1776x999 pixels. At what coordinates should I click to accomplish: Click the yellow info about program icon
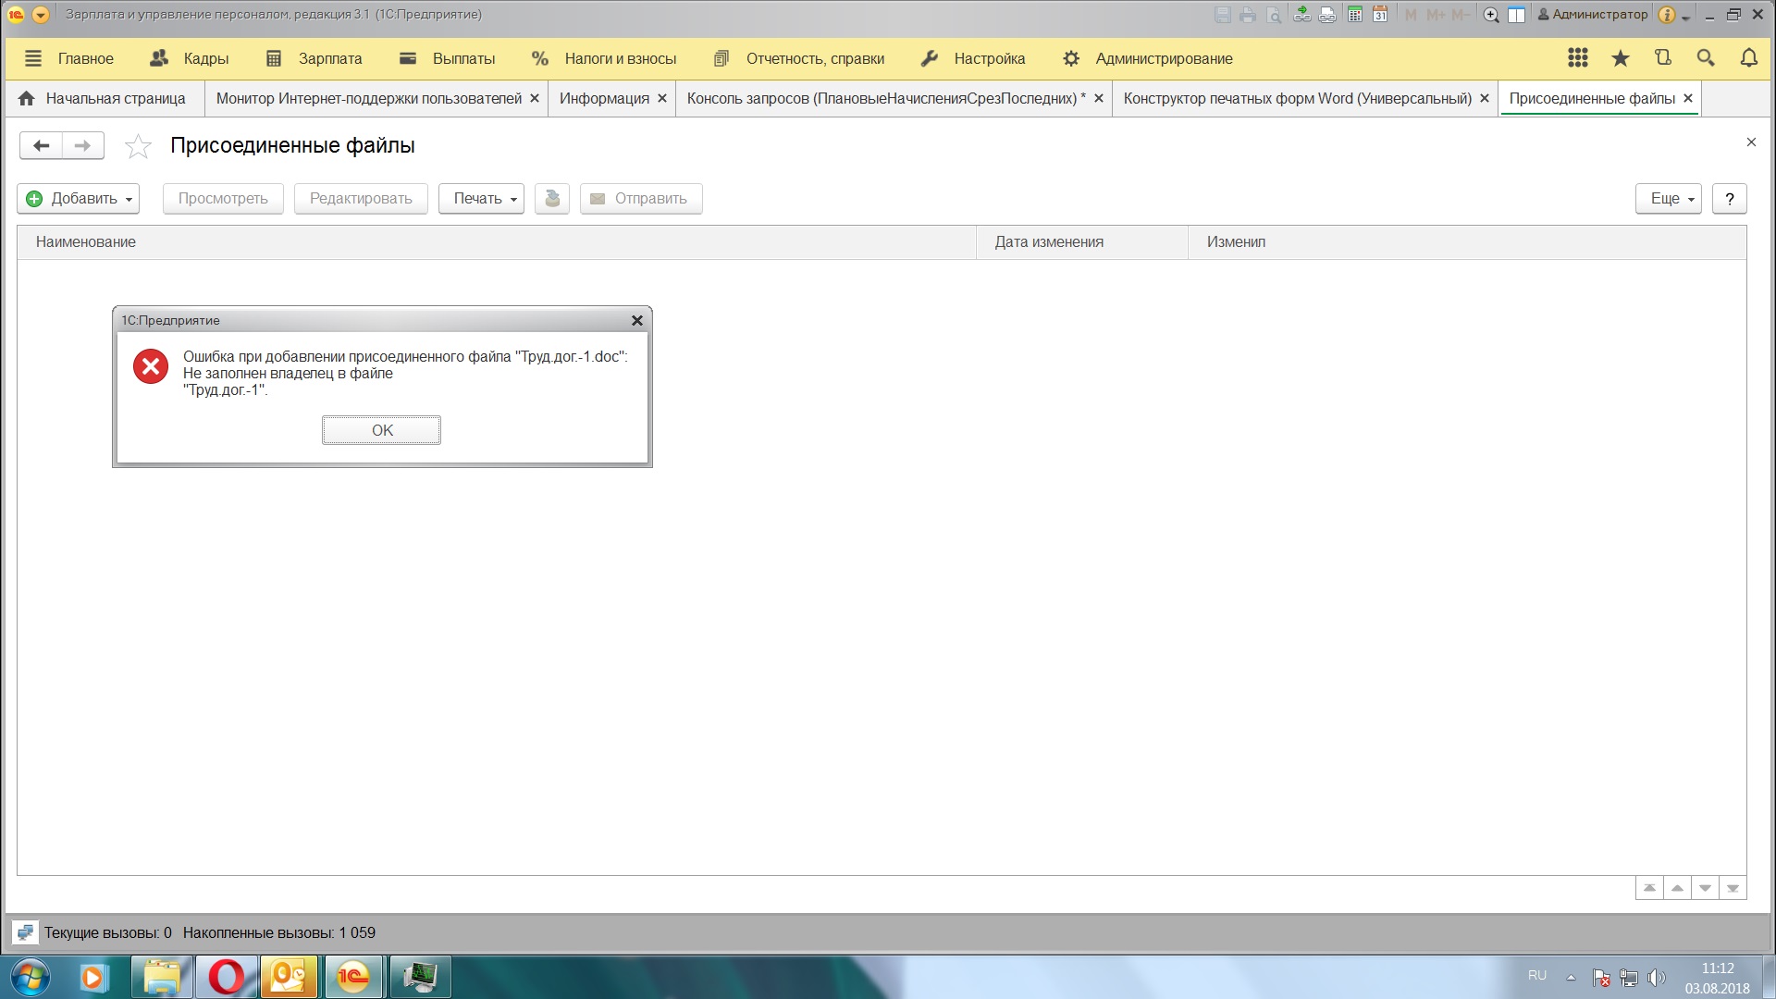(x=1667, y=15)
